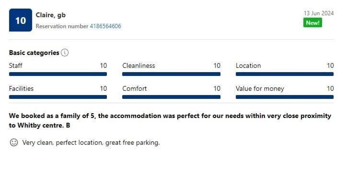Open reservation number 4186564606 link

105,26
